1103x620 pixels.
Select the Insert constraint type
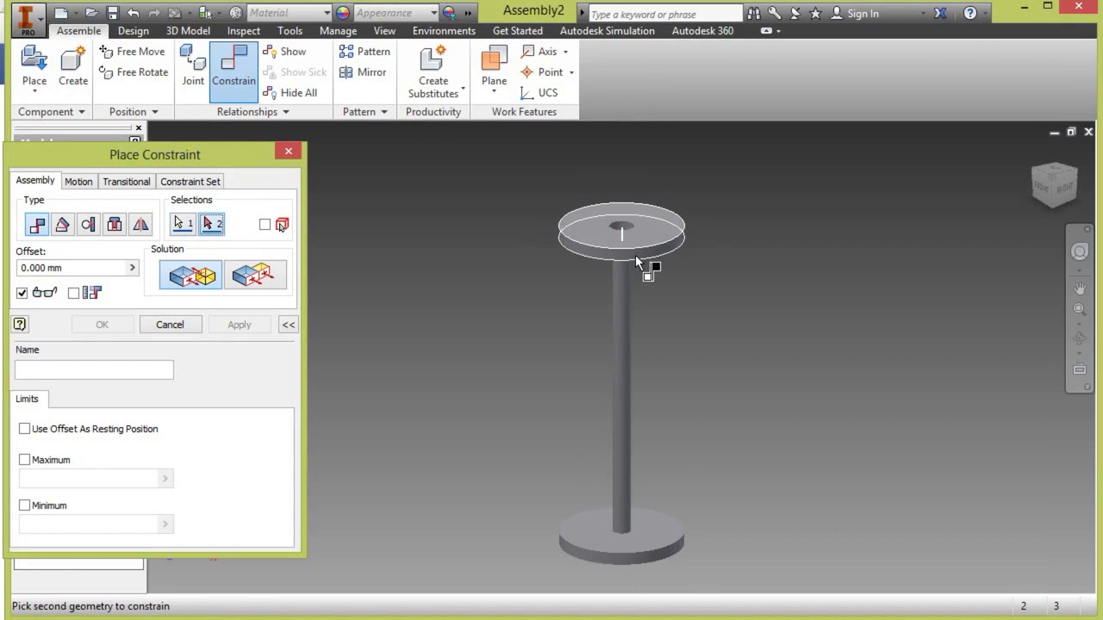point(115,225)
